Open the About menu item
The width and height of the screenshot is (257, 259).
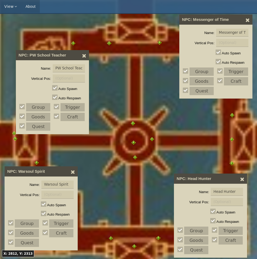tap(30, 6)
